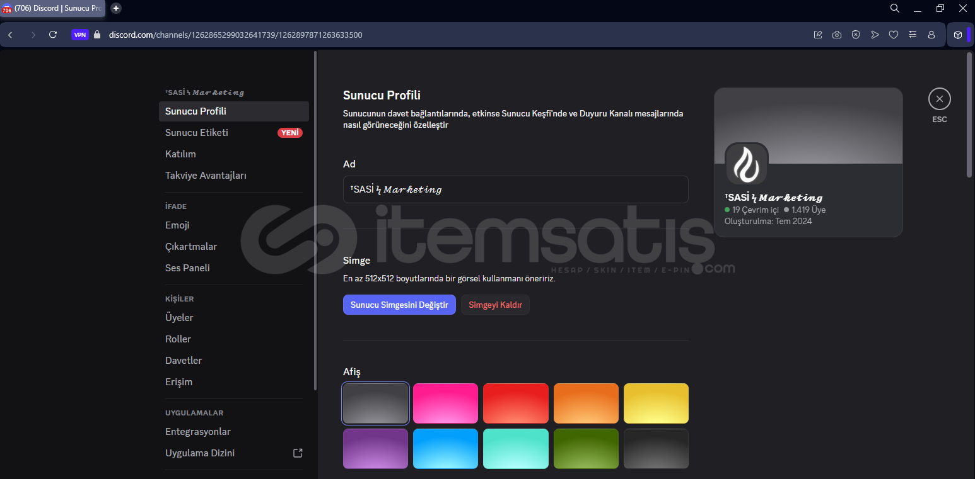Click the server name in preview card

pos(774,198)
